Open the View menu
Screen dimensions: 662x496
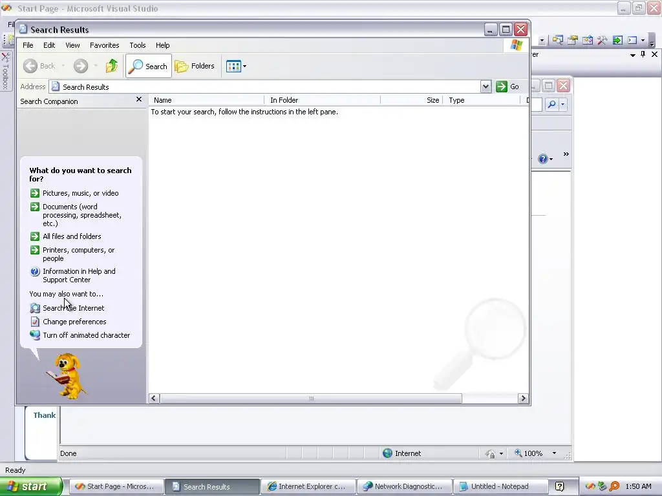tap(72, 45)
